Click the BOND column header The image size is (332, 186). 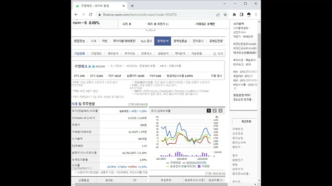(x=109, y=180)
